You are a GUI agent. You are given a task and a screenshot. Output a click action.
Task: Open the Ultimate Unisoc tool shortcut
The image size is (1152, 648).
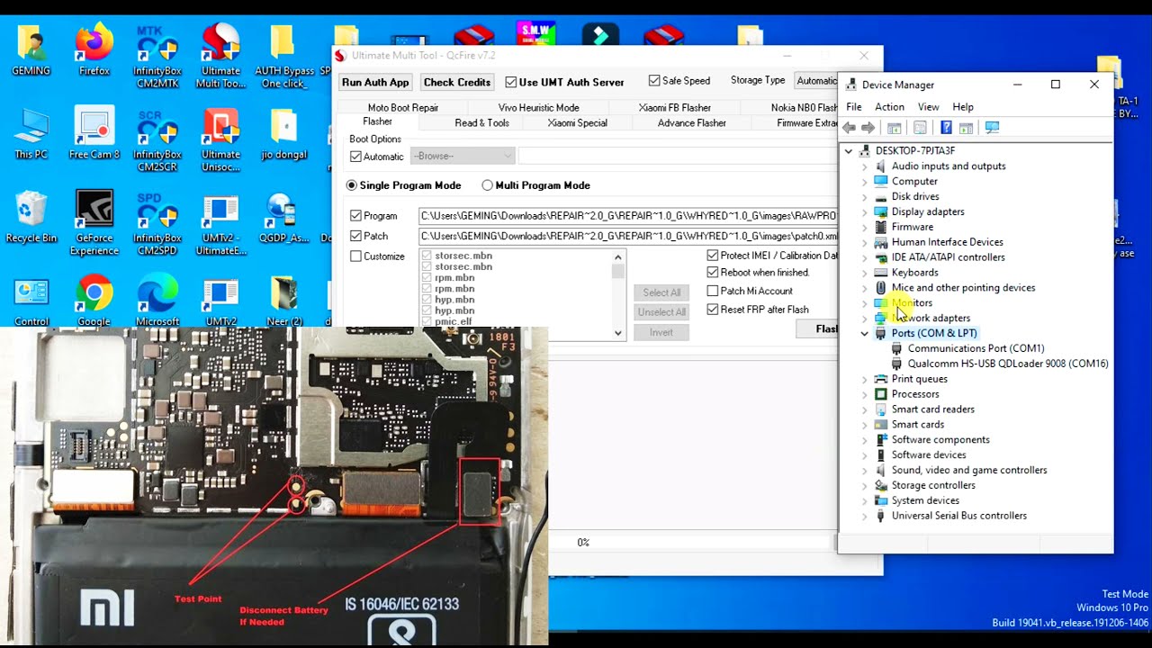(x=220, y=140)
